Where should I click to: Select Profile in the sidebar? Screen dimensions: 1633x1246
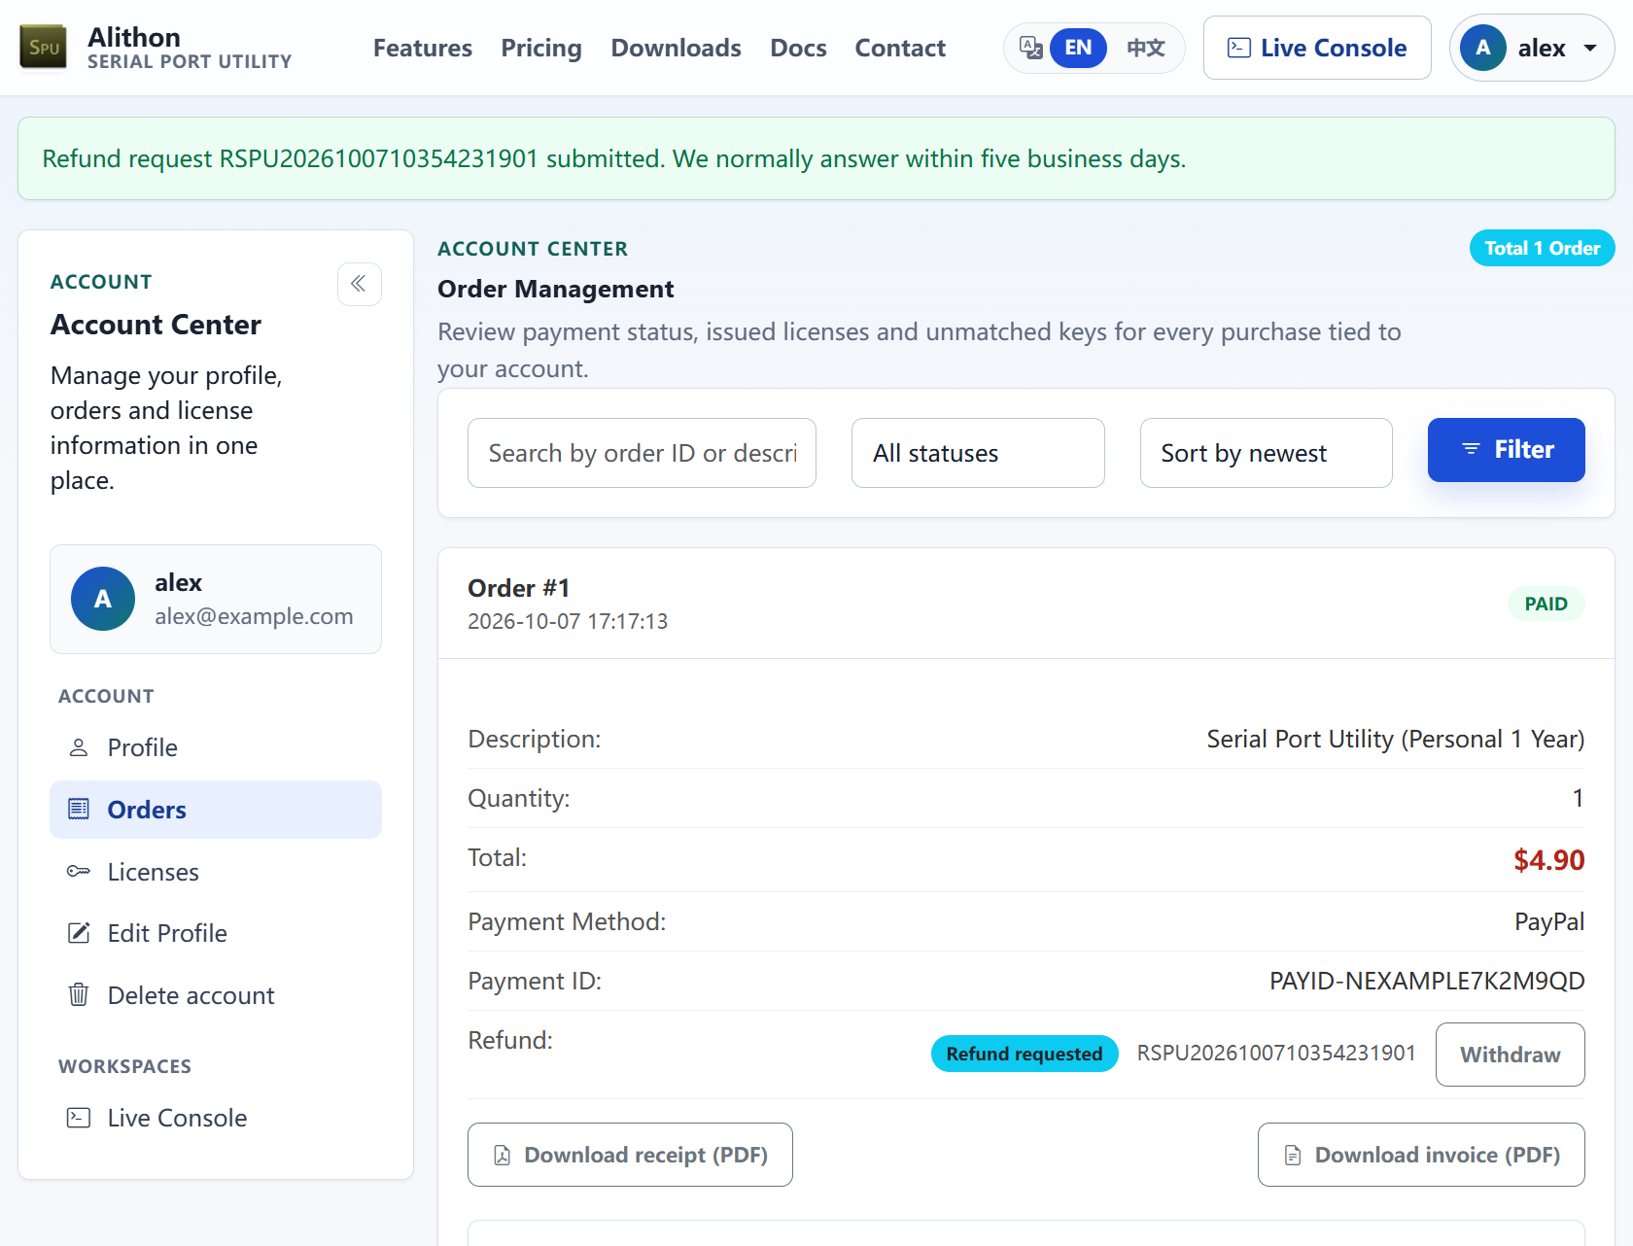click(216, 747)
